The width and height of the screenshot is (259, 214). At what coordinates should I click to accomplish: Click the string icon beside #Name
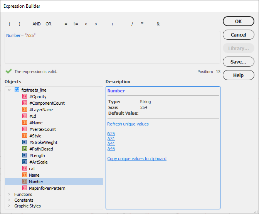(x=25, y=123)
